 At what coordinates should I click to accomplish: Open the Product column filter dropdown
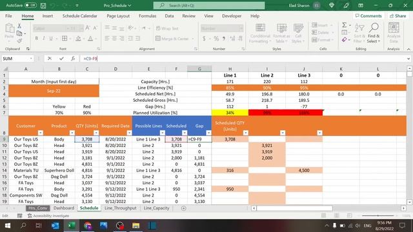pos(72,133)
